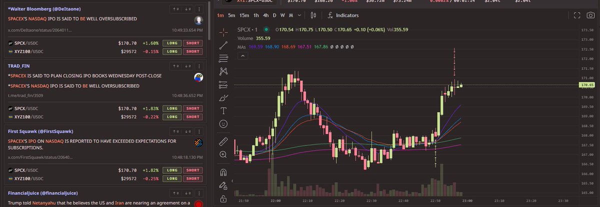The height and width of the screenshot is (207, 600).
Task: Switch chart to 1h timeframe
Action: click(x=256, y=15)
